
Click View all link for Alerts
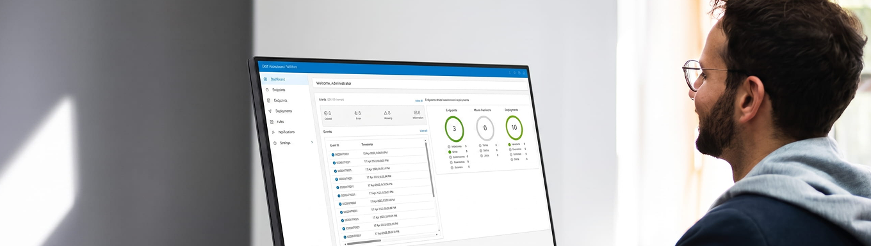(419, 101)
